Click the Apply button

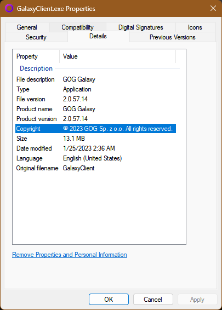(x=197, y=300)
